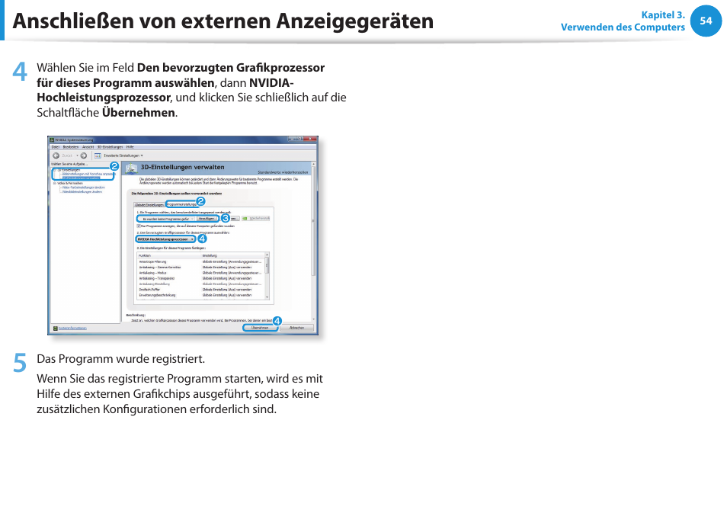Select the Antialiasing – Gamma-Korrektur row
Screen dimensions: 727x516
(200, 268)
